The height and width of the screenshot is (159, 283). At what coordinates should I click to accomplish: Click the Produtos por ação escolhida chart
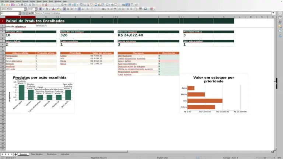point(40,93)
